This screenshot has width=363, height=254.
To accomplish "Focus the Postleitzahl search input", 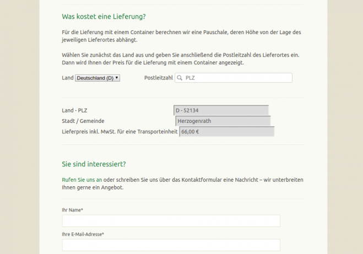I will (x=237, y=78).
